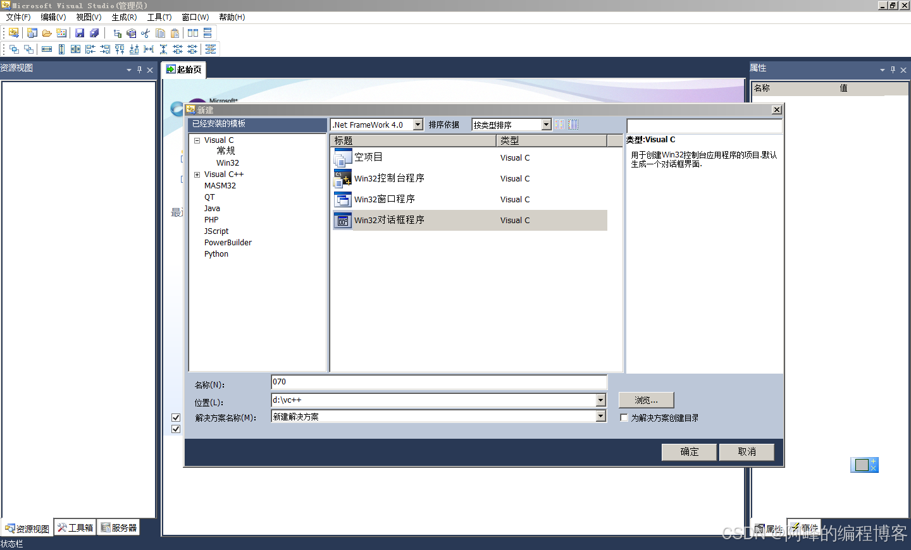
Task: Click the 取消 button
Action: [747, 452]
